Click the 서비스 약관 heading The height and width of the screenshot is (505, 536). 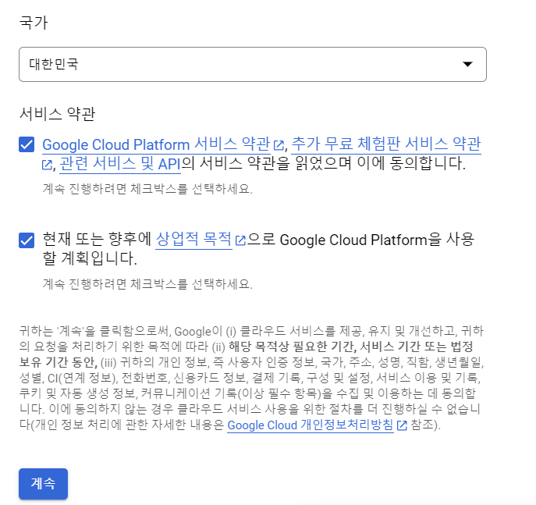click(x=57, y=113)
